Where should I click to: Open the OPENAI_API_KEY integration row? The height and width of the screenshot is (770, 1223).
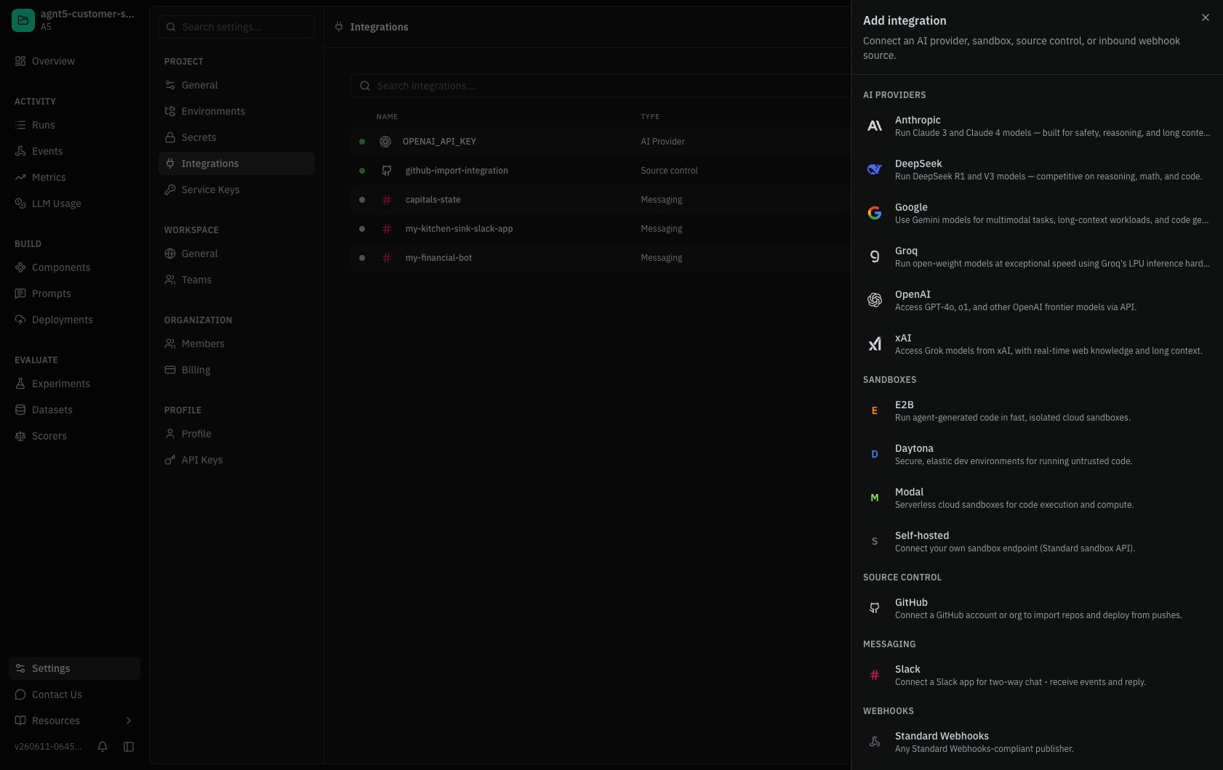(601, 142)
